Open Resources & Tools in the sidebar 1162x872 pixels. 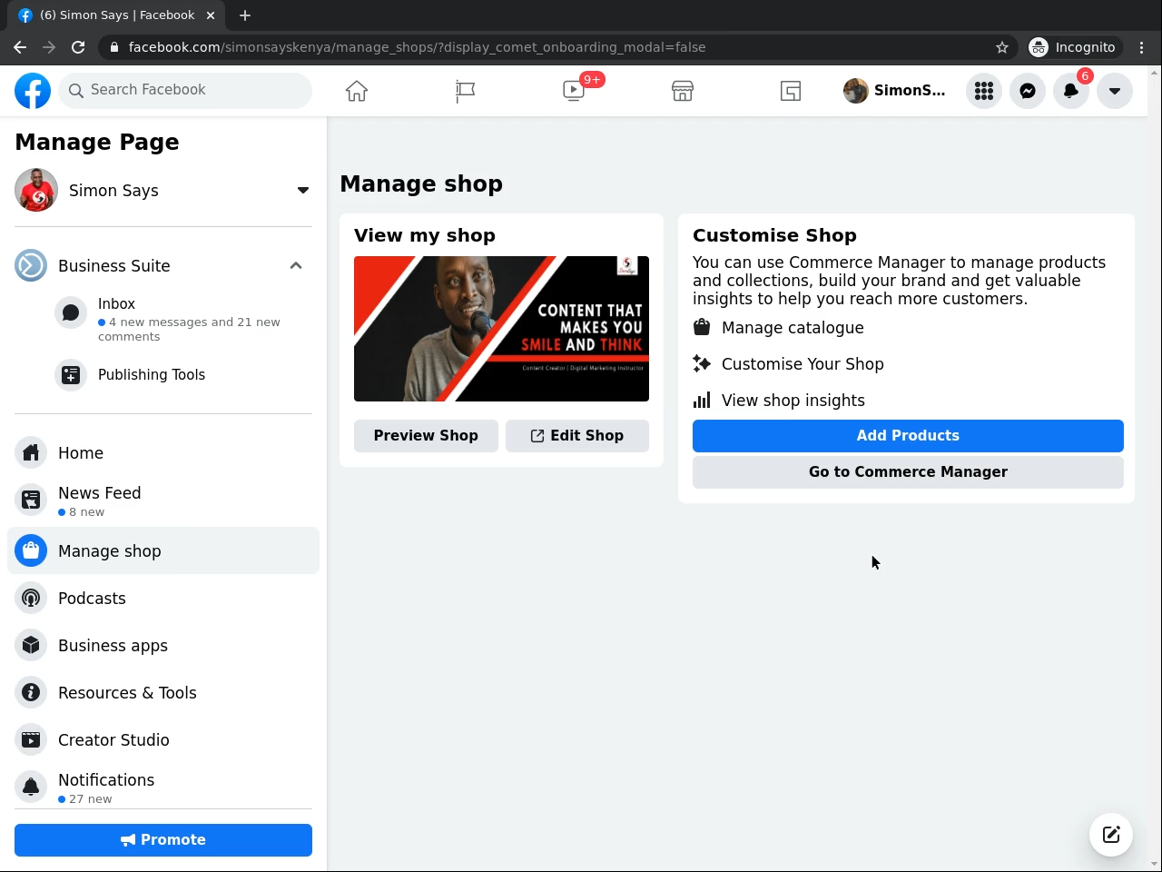[163, 692]
